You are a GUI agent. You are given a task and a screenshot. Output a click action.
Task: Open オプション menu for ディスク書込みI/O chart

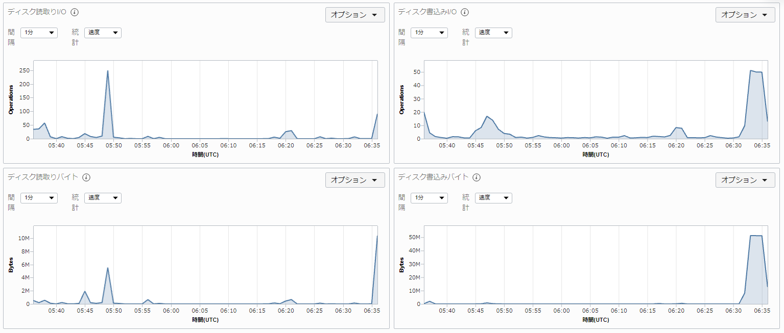[745, 15]
